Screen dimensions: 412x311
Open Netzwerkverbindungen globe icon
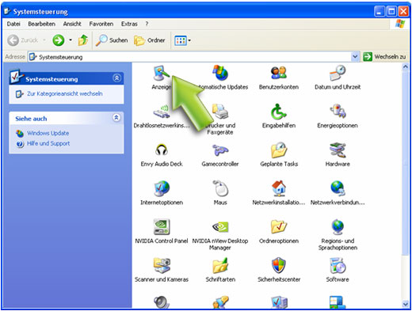click(338, 188)
